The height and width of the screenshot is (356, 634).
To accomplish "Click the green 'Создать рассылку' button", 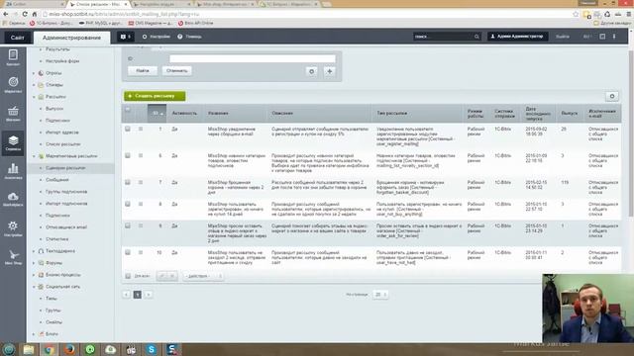I will click(x=155, y=96).
